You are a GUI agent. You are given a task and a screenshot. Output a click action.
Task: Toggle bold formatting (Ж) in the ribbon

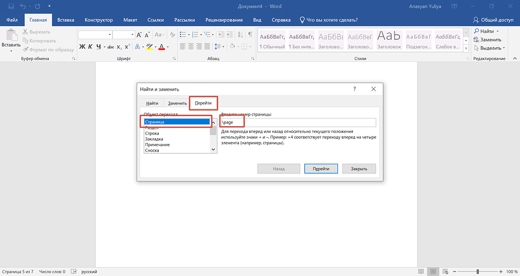(82, 46)
